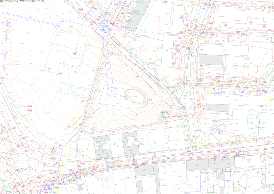This screenshot has width=274, height=194.
Task: Click the PktAdr_mSzczecinek.map layer title text
Action: [x=32, y=1]
